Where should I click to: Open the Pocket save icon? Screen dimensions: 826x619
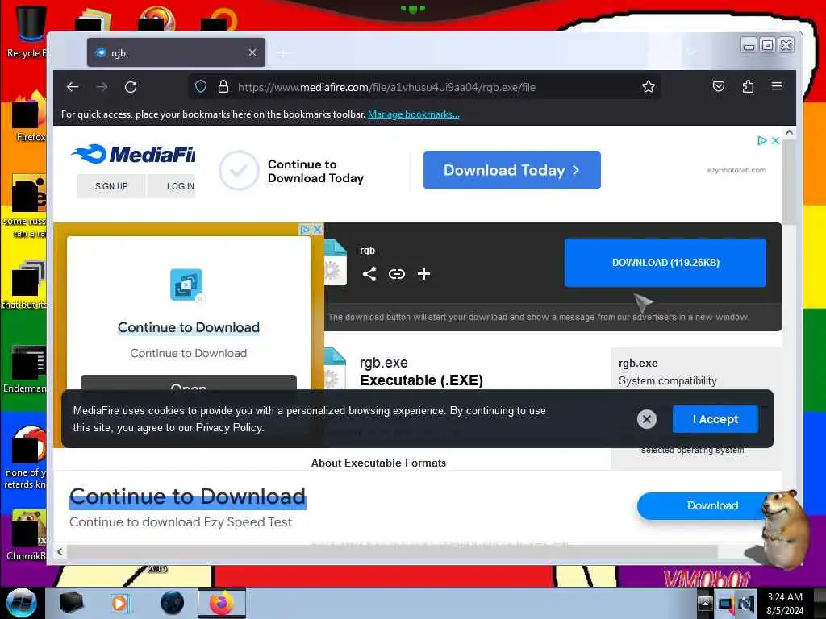coord(719,87)
